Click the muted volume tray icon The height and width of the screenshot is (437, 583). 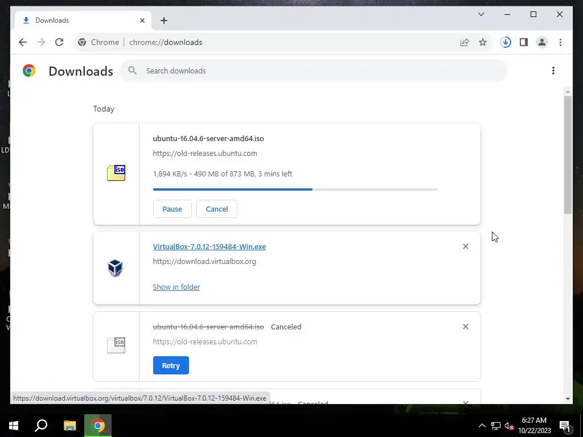(509, 426)
